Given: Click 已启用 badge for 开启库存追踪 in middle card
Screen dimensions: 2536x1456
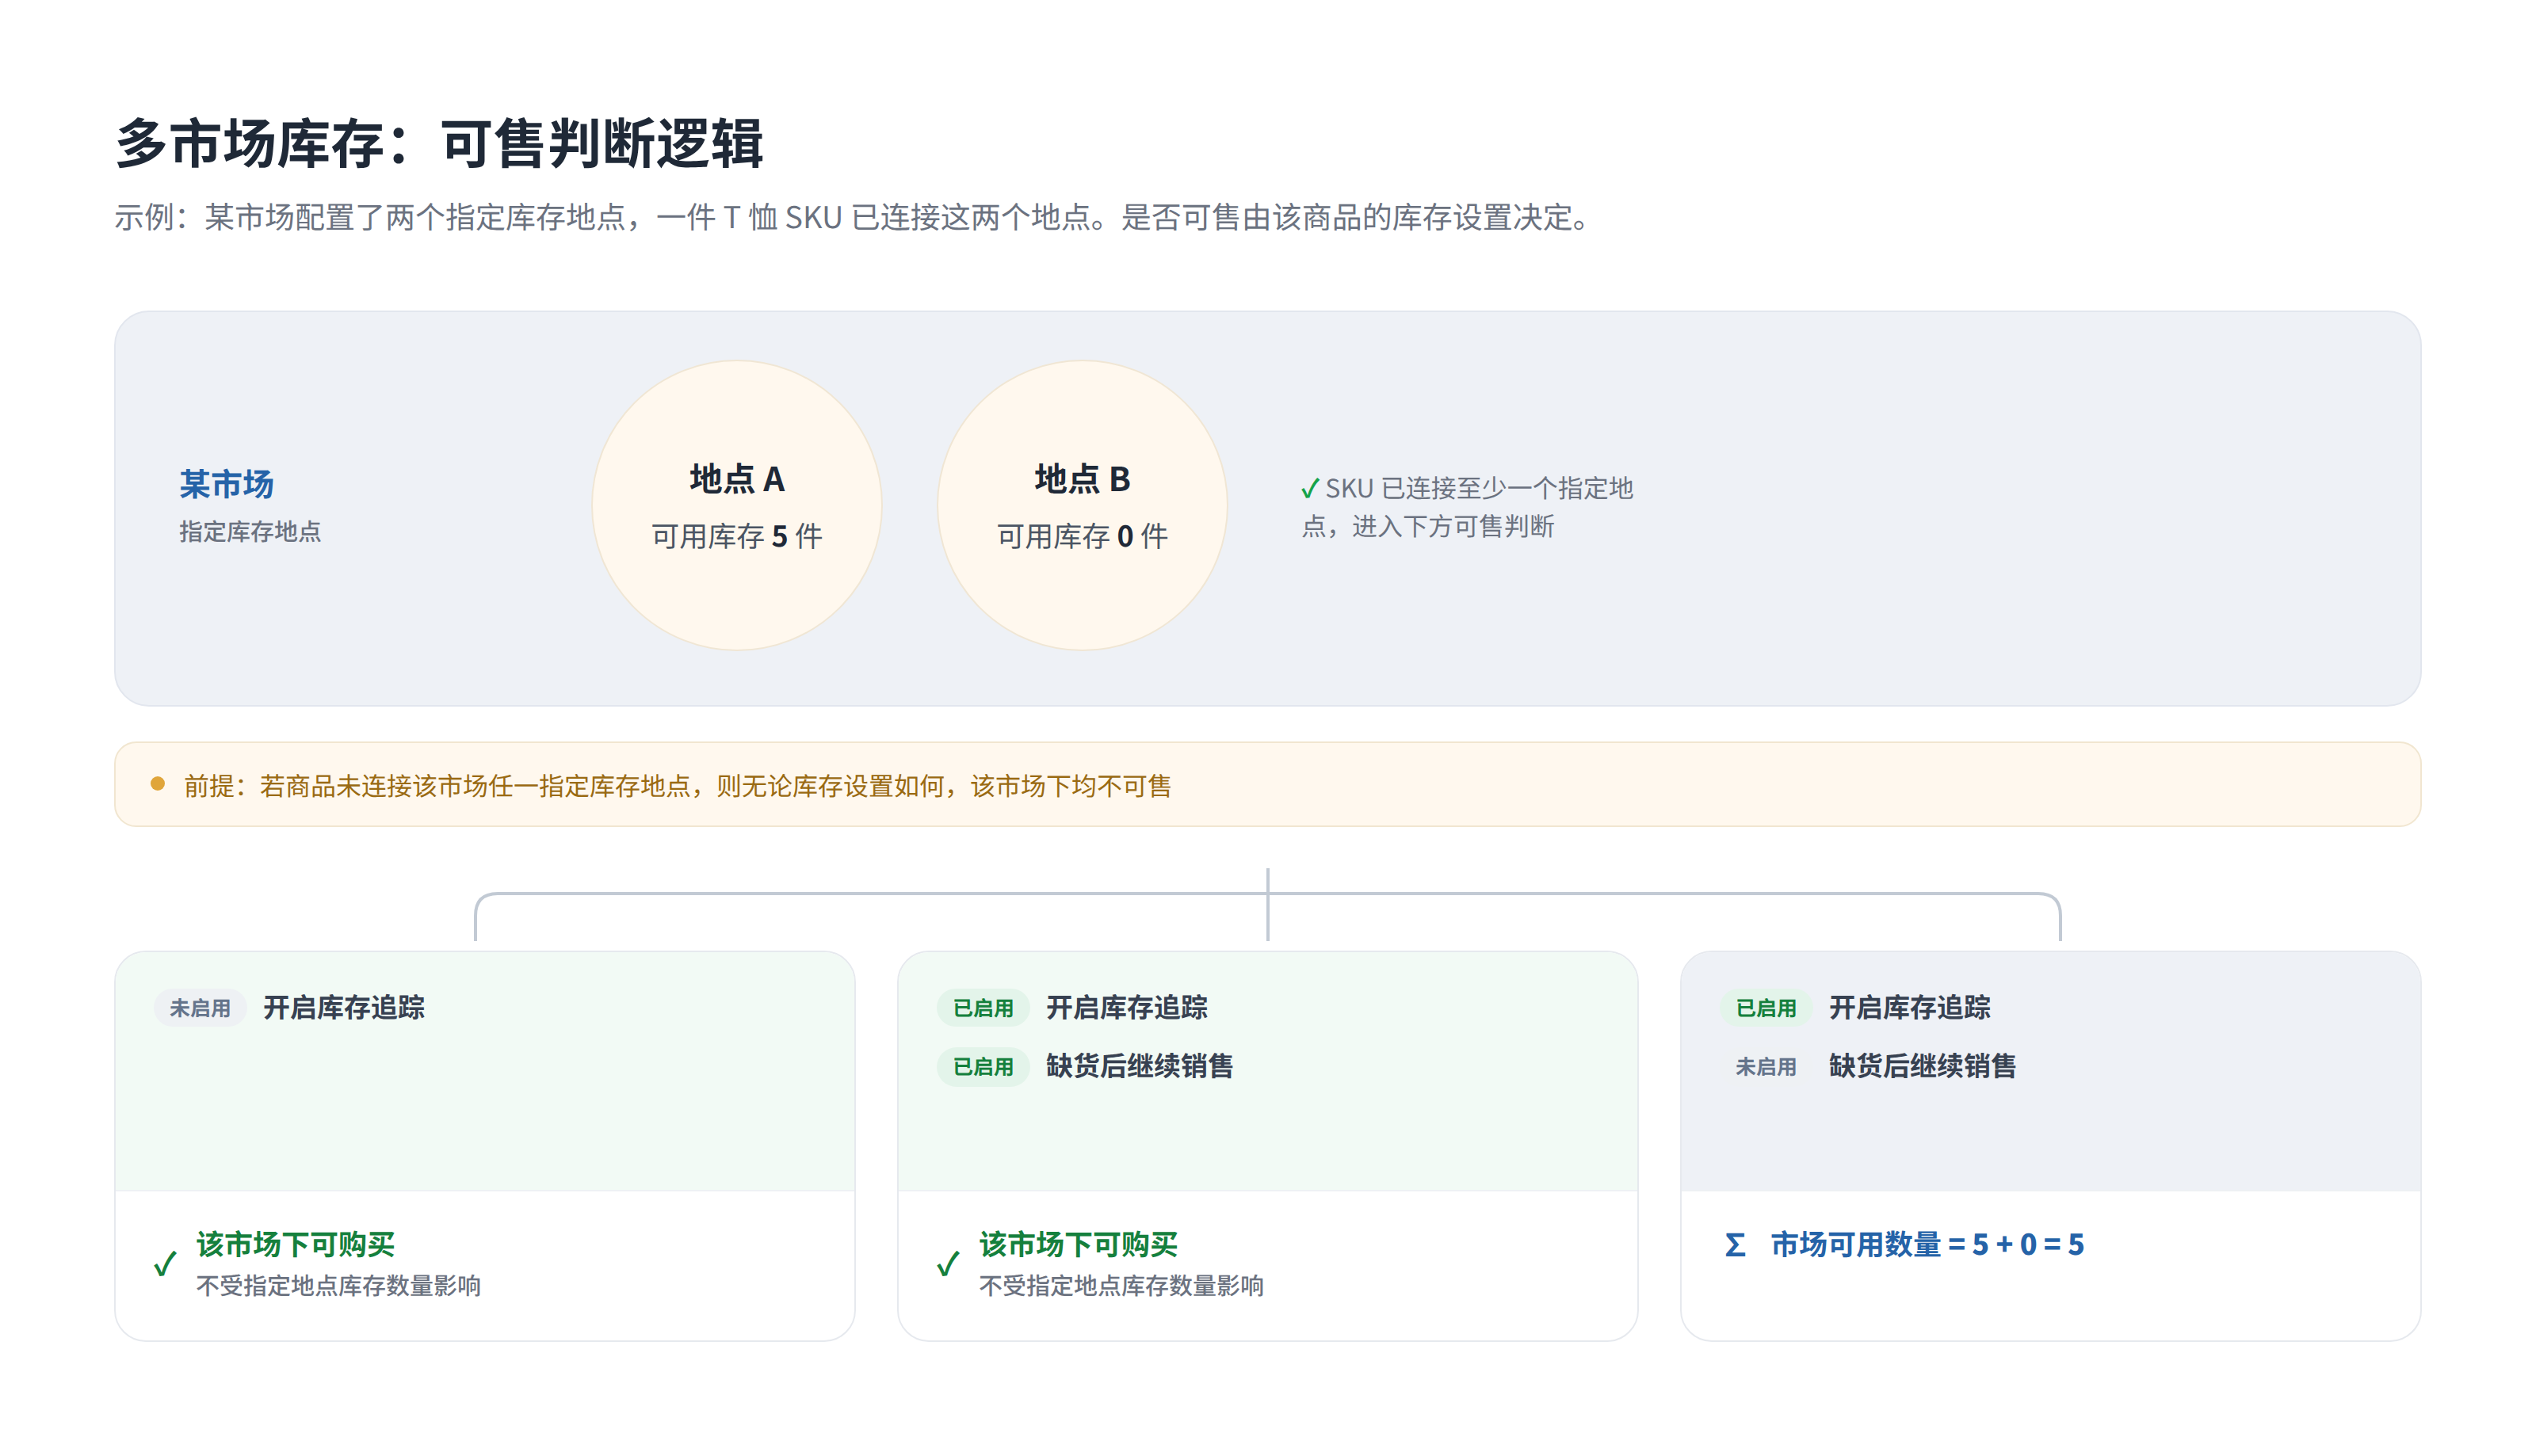Looking at the screenshot, I should pyautogui.click(x=983, y=1008).
